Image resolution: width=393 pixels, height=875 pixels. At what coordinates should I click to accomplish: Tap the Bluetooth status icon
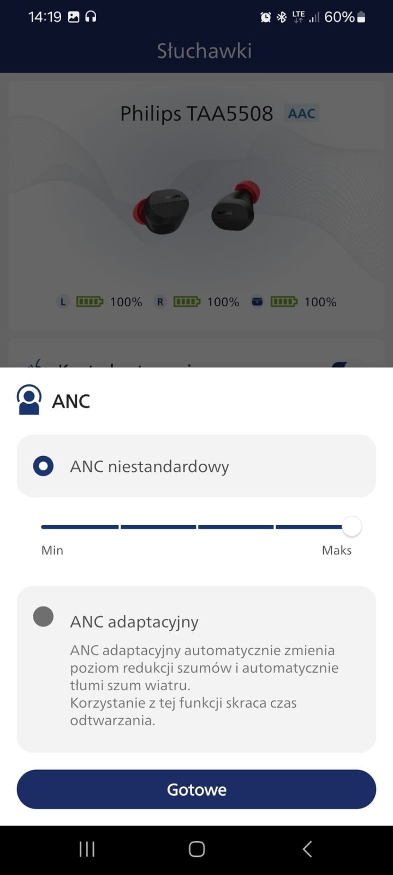click(282, 17)
